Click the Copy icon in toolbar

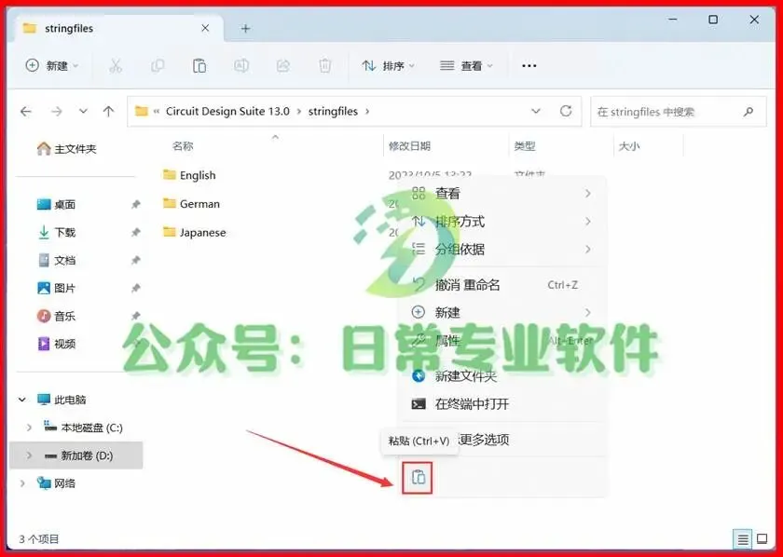click(158, 65)
